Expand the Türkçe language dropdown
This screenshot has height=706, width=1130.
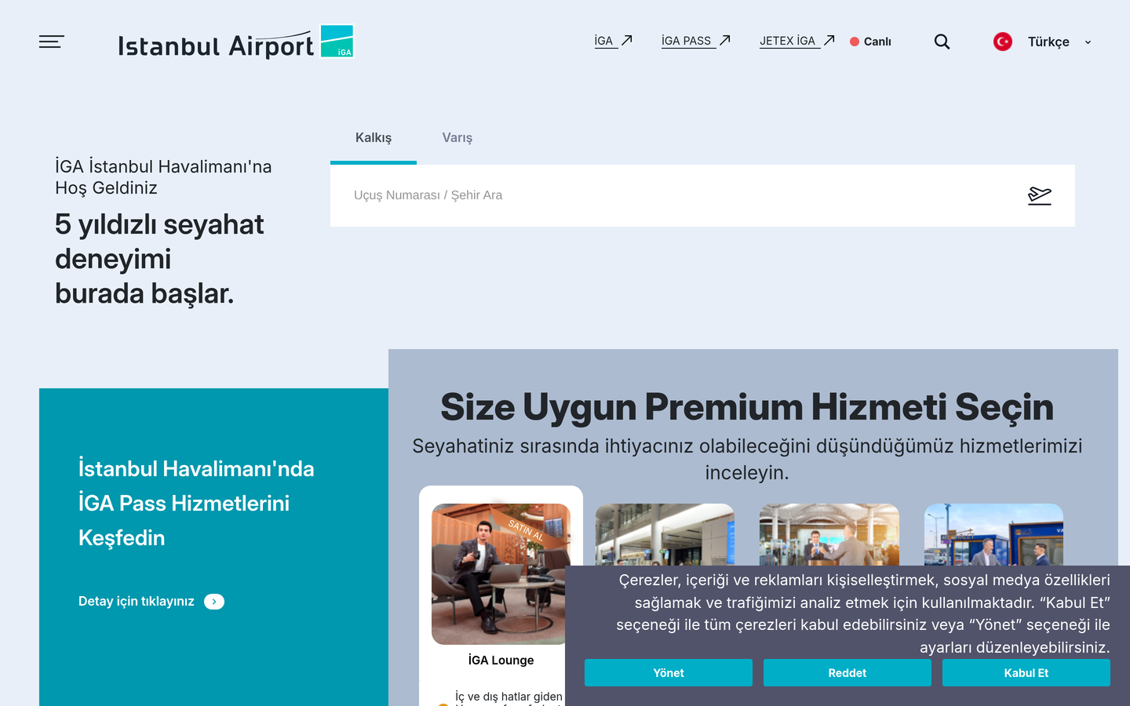coord(1059,42)
